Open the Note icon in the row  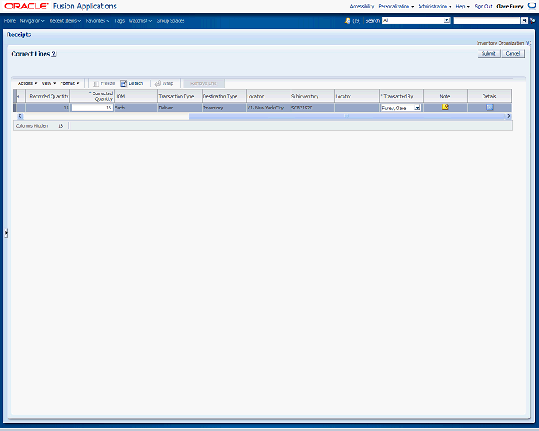445,107
